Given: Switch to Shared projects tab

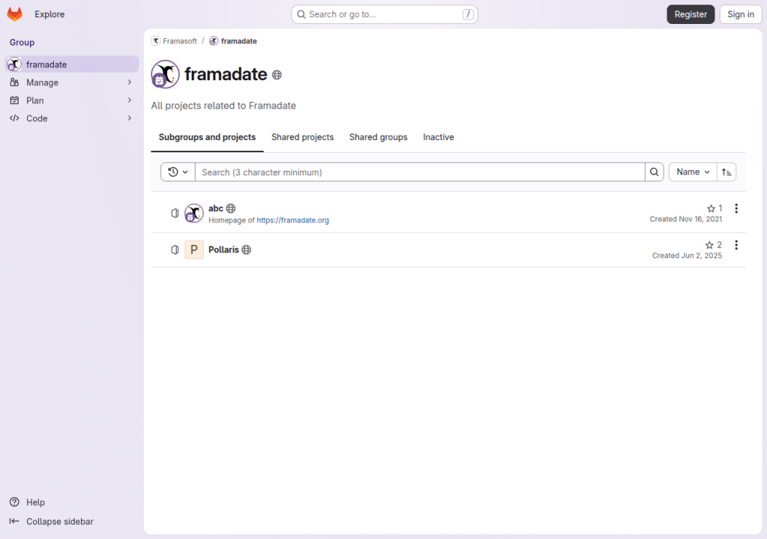Looking at the screenshot, I should [x=303, y=137].
